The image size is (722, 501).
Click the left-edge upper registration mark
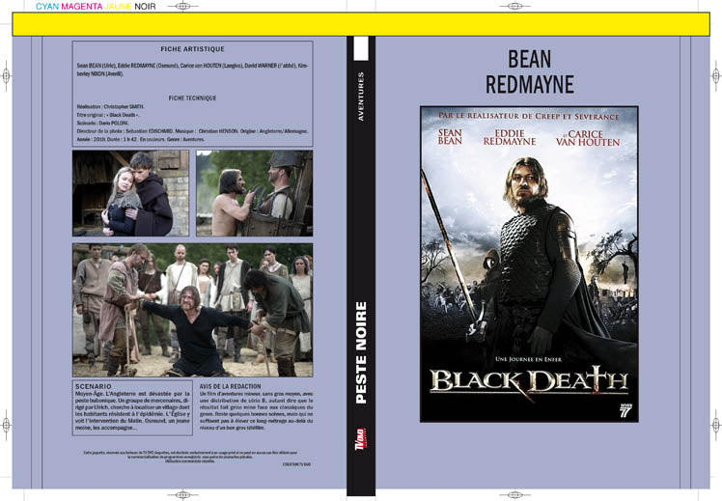6,75
